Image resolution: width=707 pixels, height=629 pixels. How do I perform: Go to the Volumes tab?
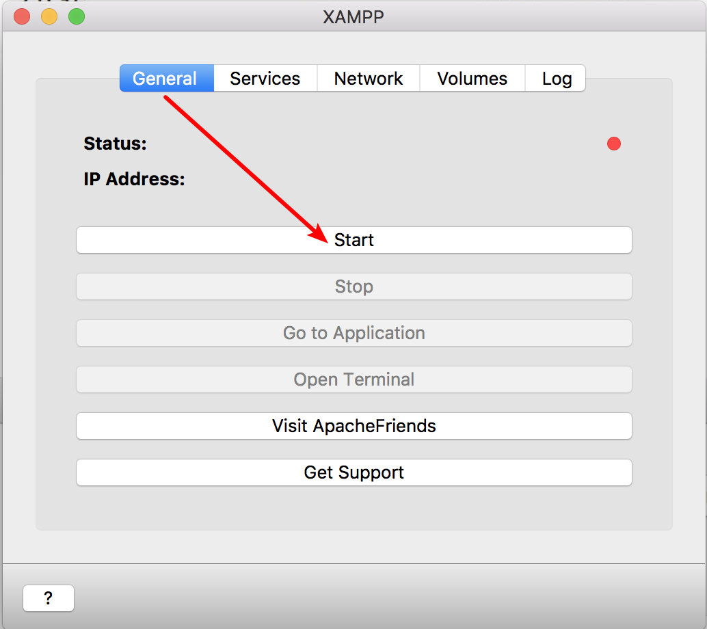tap(472, 79)
